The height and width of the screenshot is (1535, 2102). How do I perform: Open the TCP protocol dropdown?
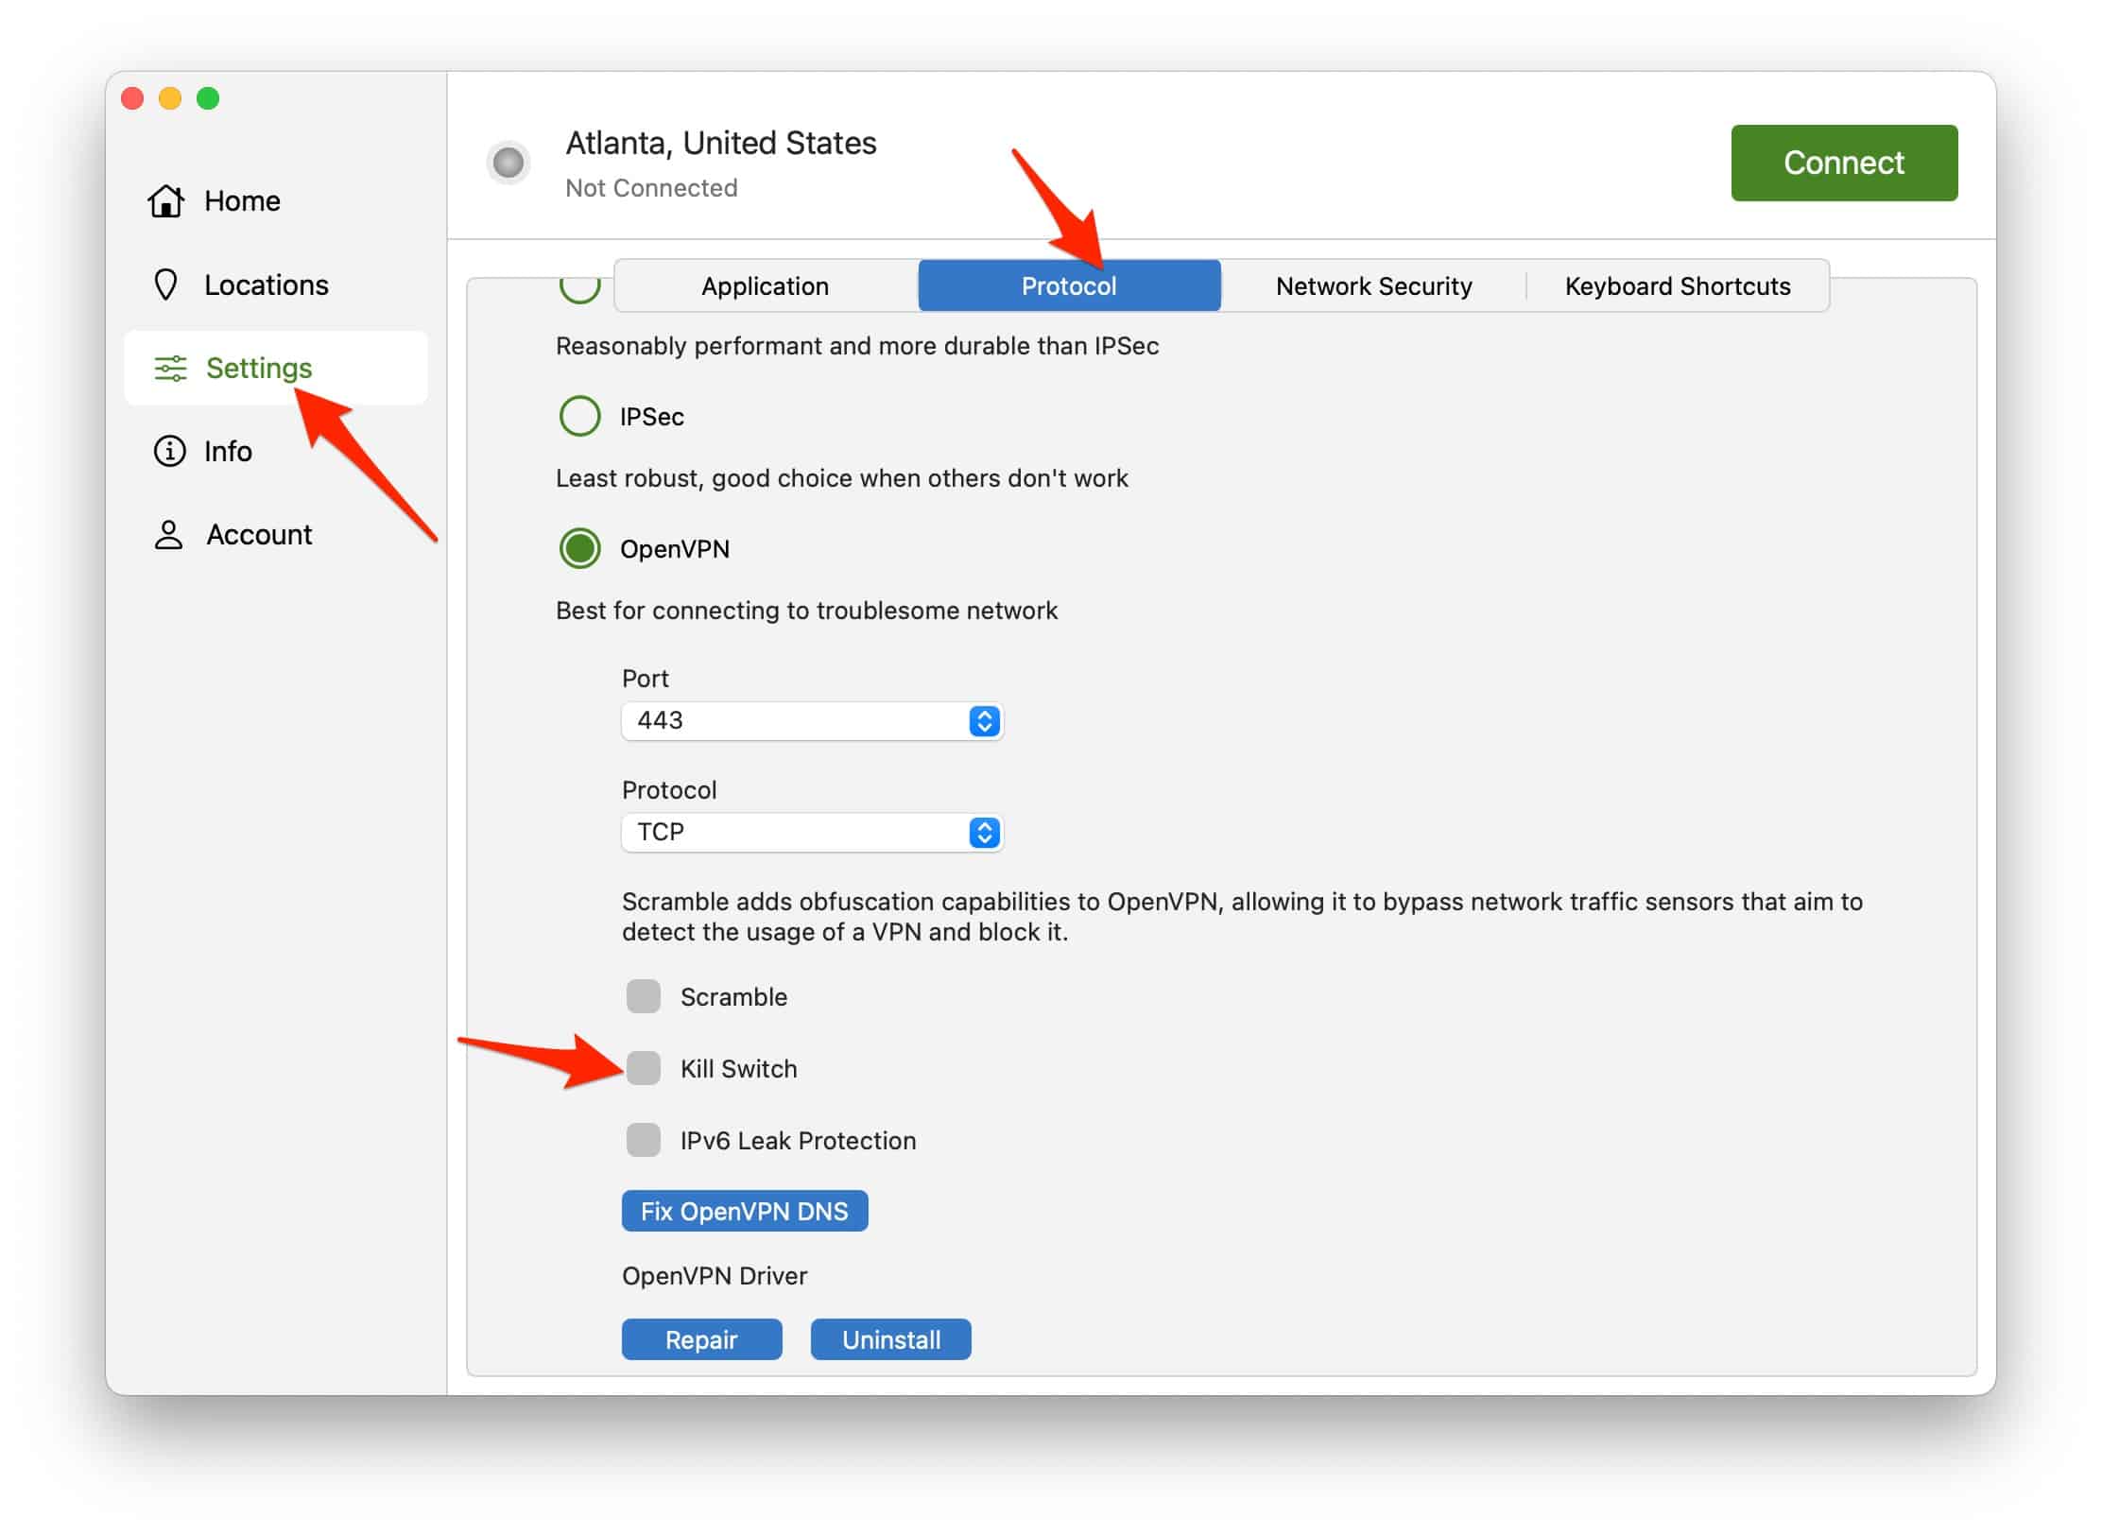pyautogui.click(x=812, y=833)
